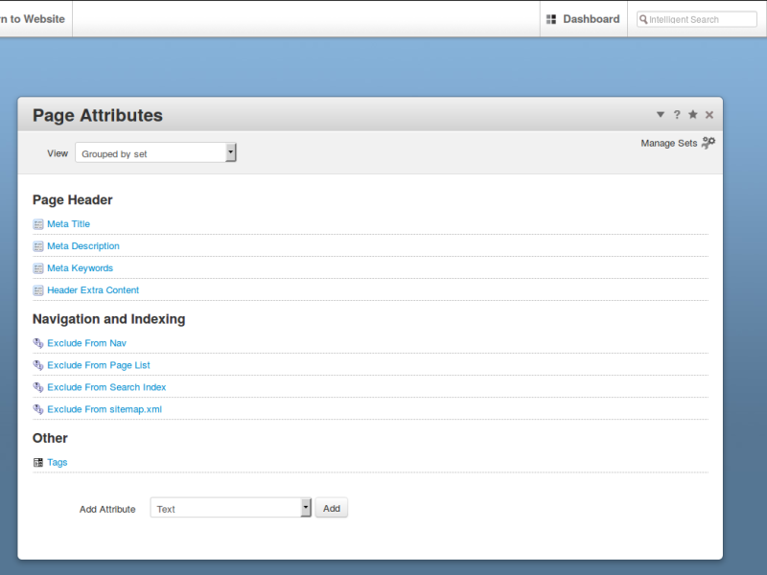Open the Meta Description attribute link
This screenshot has width=767, height=575.
[83, 246]
